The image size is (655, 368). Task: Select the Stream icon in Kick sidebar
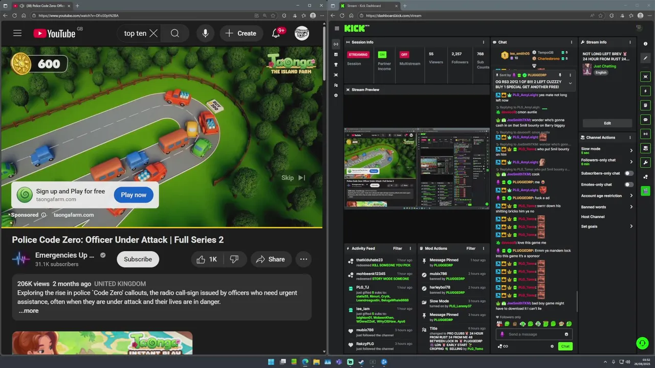(336, 44)
